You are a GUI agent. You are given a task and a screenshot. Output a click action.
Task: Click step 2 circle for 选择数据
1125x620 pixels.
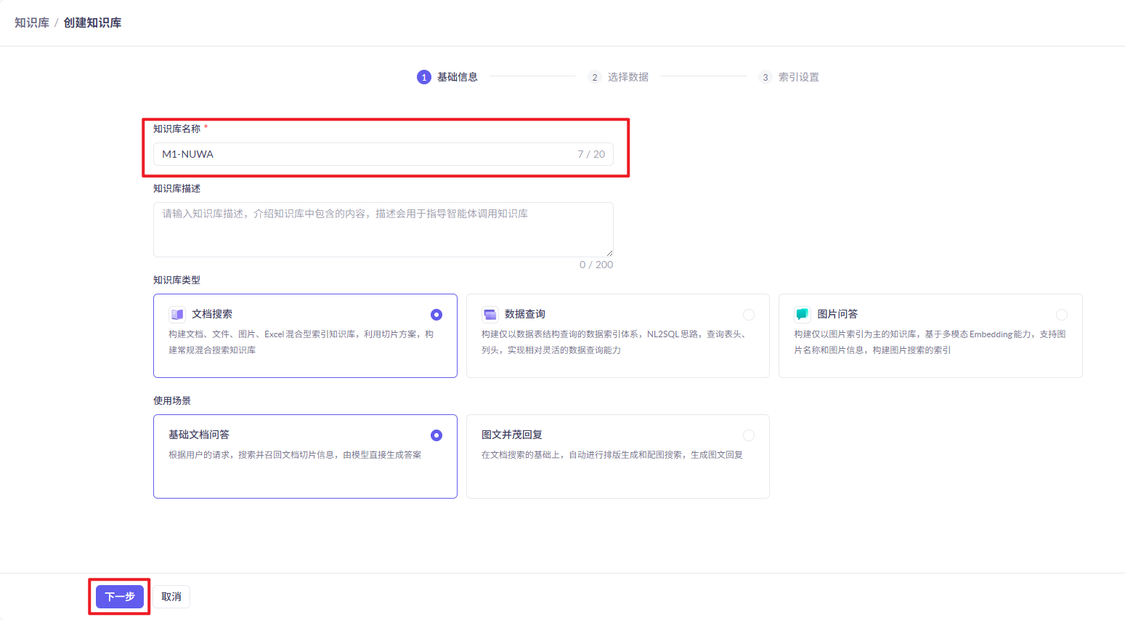[x=595, y=77]
